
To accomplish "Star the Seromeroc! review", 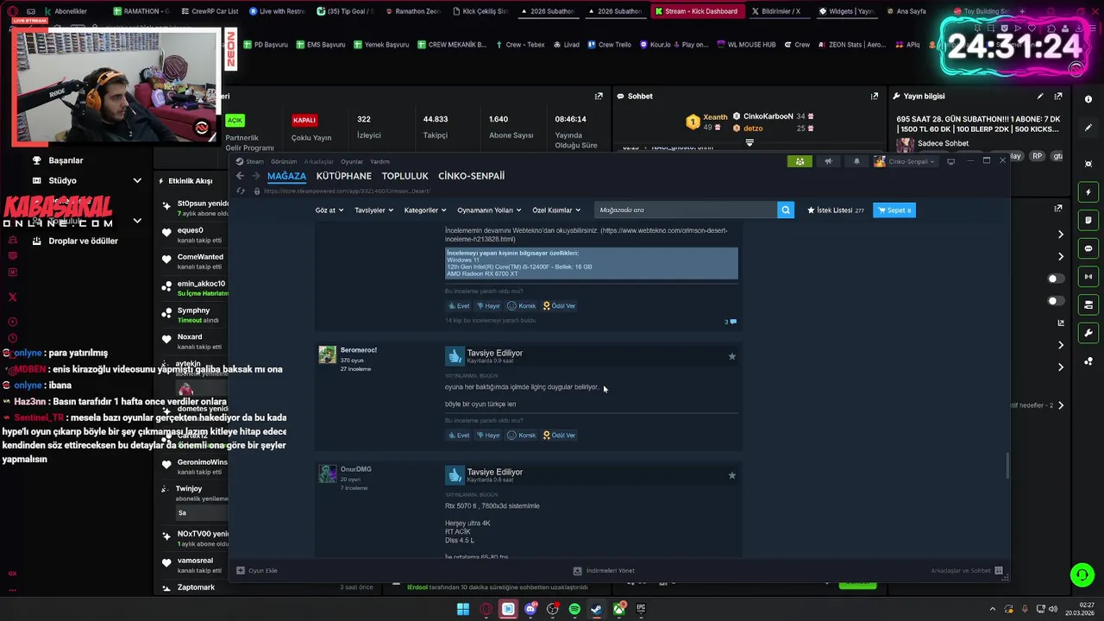I will (x=732, y=356).
